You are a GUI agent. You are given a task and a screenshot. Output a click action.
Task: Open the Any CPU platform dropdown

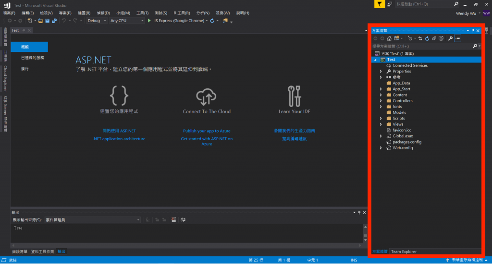tap(127, 21)
